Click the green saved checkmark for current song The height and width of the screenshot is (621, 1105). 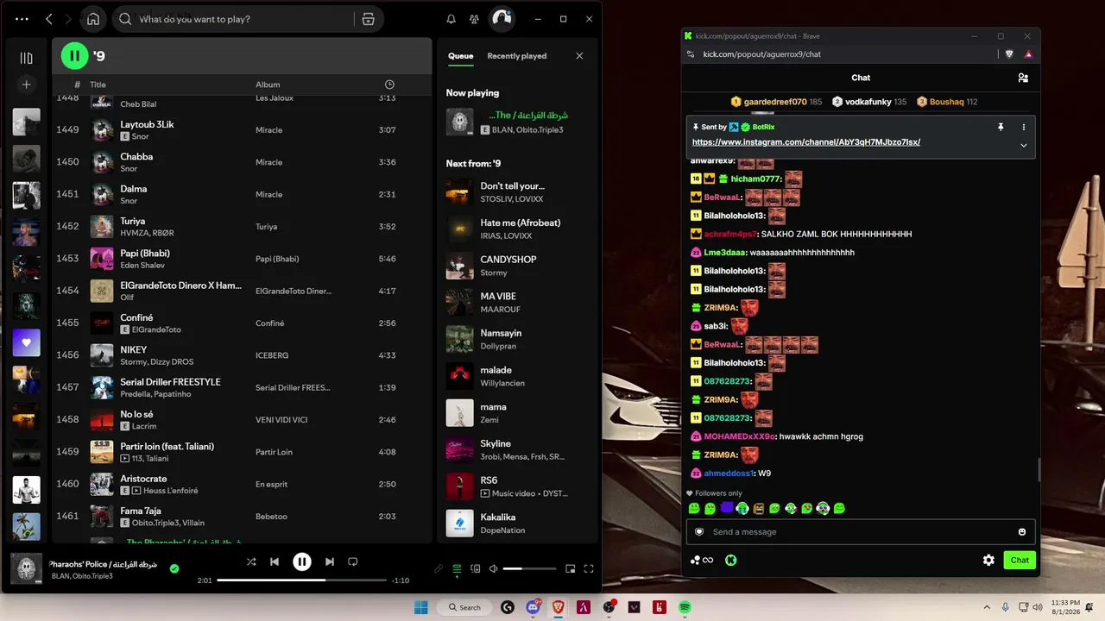(174, 568)
